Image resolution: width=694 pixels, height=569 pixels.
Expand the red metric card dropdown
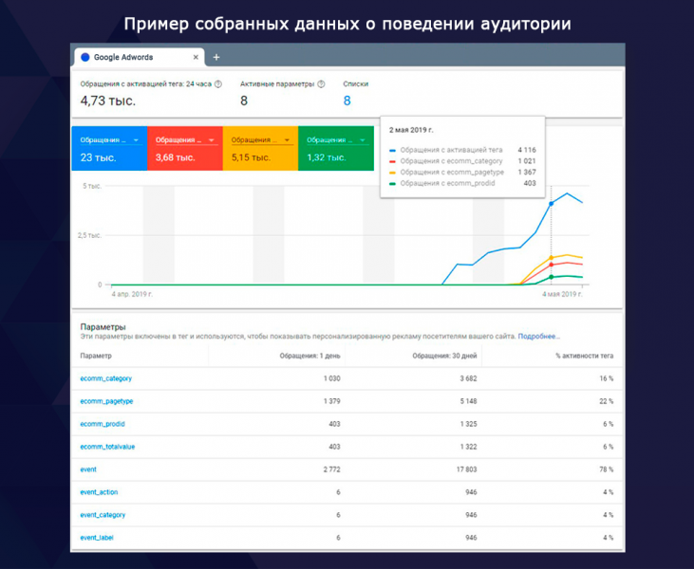(x=211, y=139)
